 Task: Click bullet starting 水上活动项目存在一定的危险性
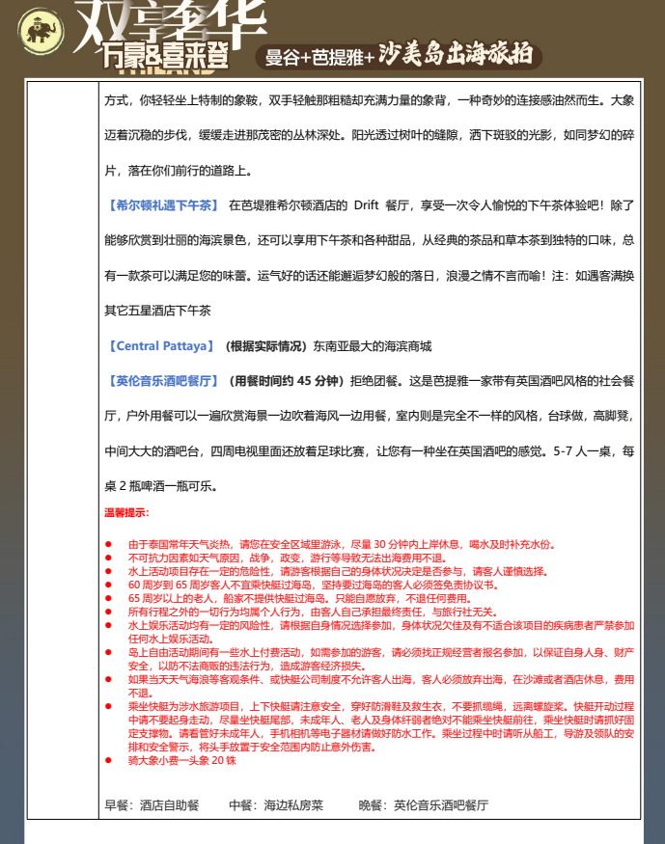click(x=338, y=571)
